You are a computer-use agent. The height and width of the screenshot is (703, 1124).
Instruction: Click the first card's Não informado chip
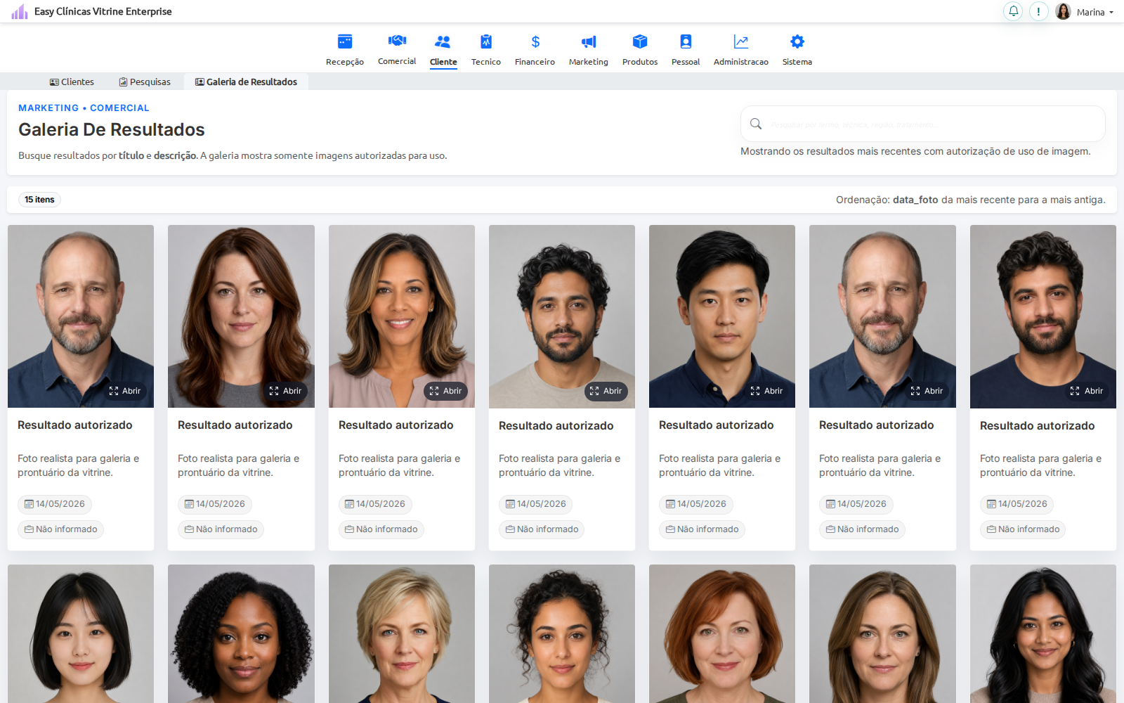click(x=60, y=529)
